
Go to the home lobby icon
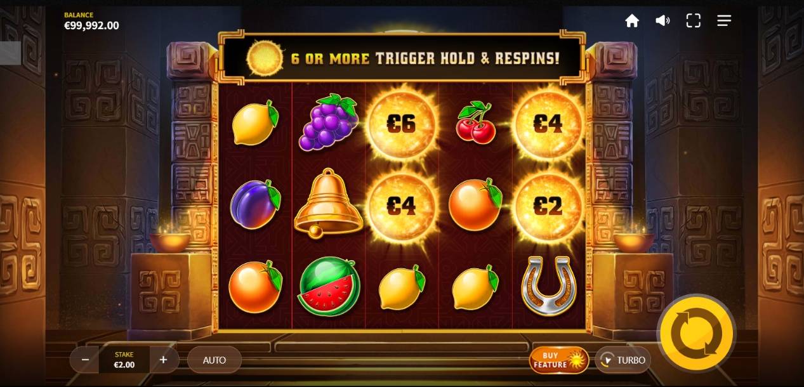point(632,21)
